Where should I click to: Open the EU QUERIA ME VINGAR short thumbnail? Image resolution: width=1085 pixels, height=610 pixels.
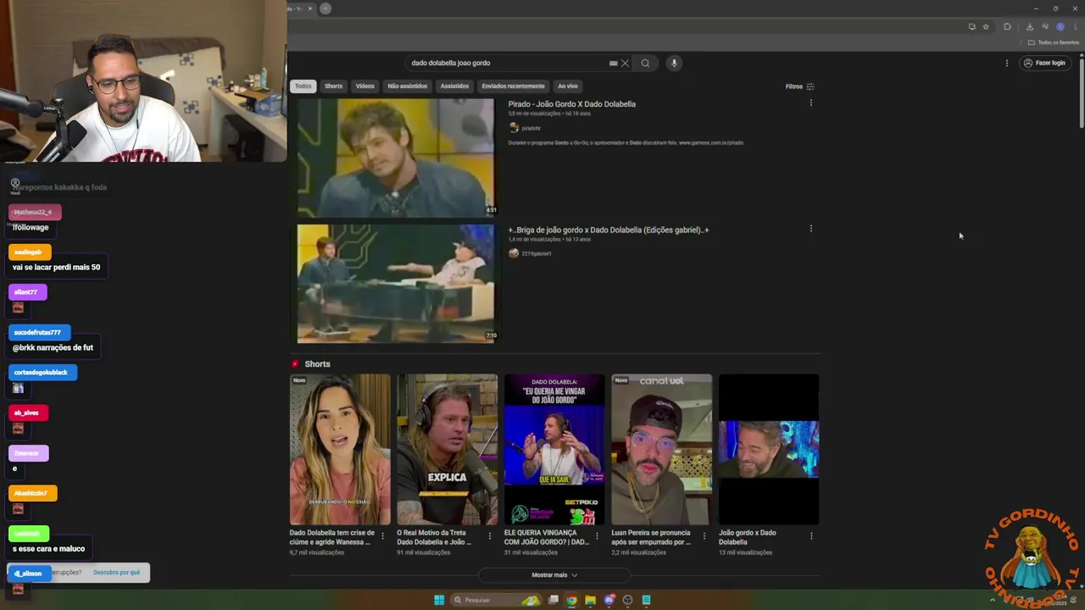[554, 450]
